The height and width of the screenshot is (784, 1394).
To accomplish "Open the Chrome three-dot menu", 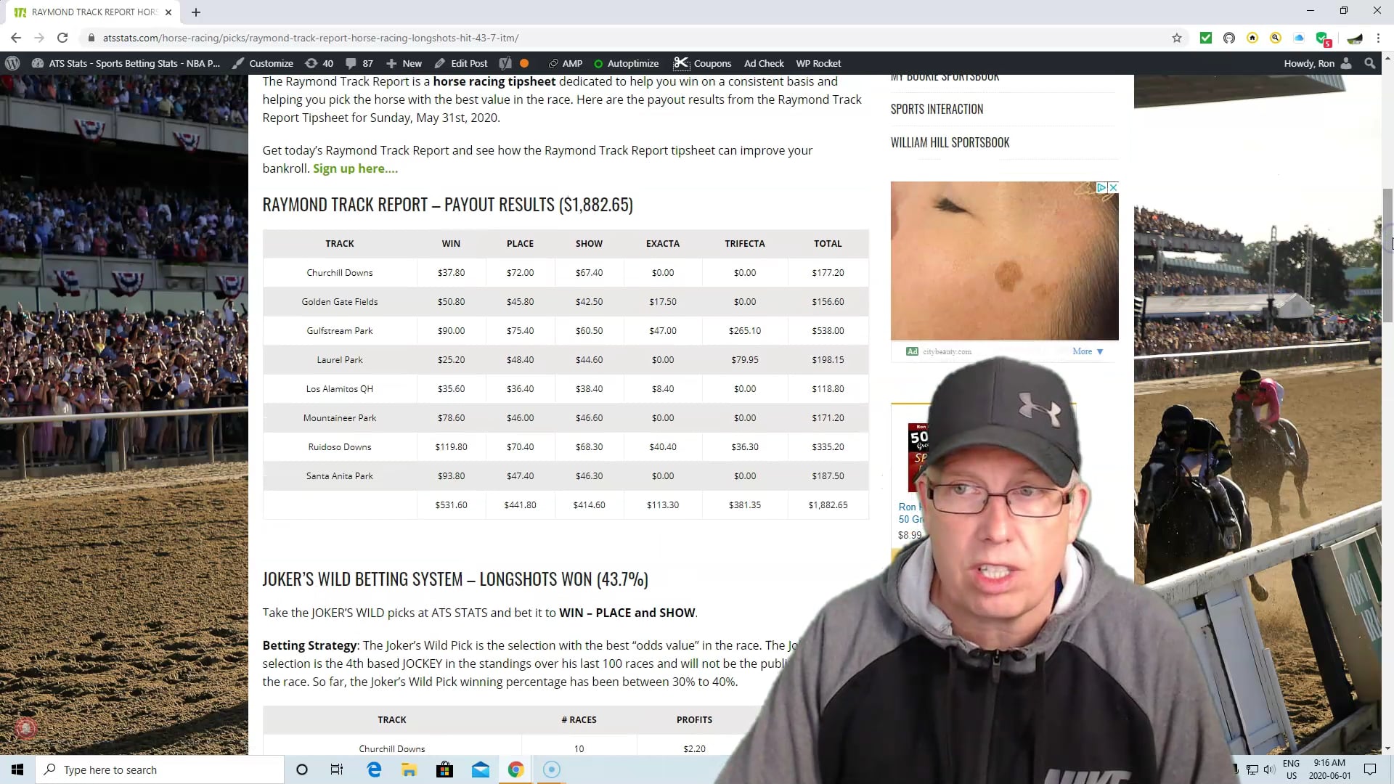I will pyautogui.click(x=1378, y=38).
